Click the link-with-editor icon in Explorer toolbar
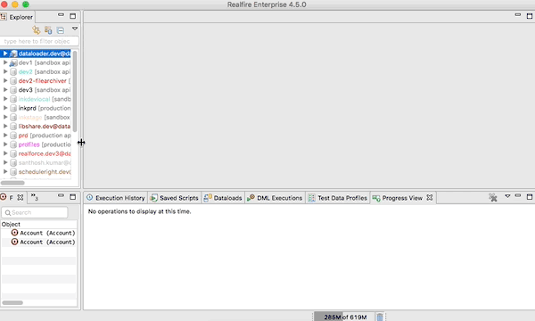Image resolution: width=535 pixels, height=321 pixels. (x=36, y=30)
